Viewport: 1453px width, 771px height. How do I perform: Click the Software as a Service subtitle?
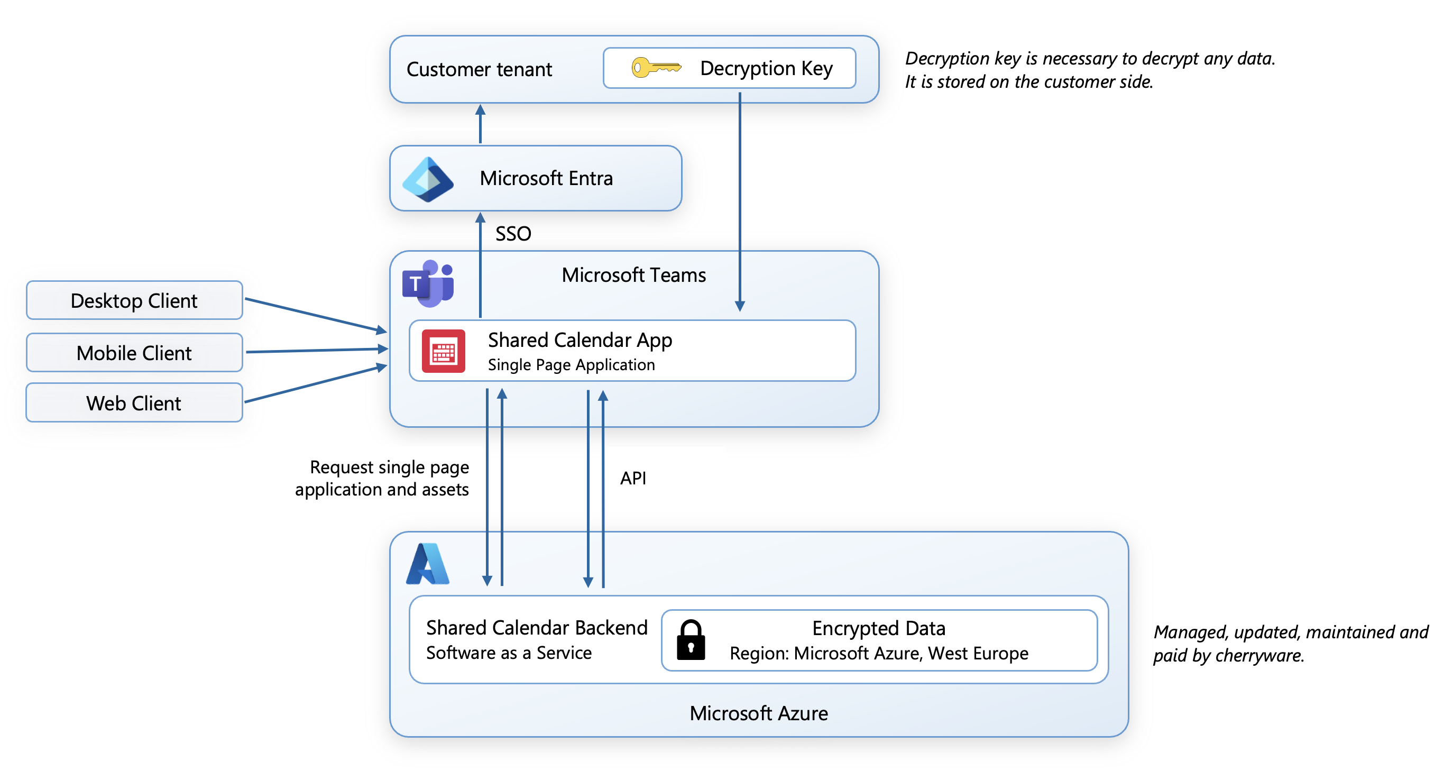[509, 653]
